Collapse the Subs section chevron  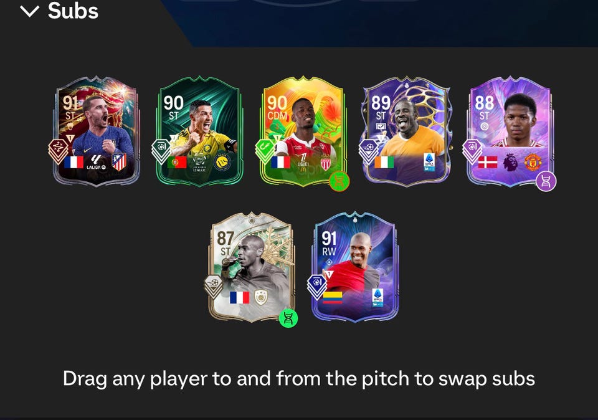29,11
